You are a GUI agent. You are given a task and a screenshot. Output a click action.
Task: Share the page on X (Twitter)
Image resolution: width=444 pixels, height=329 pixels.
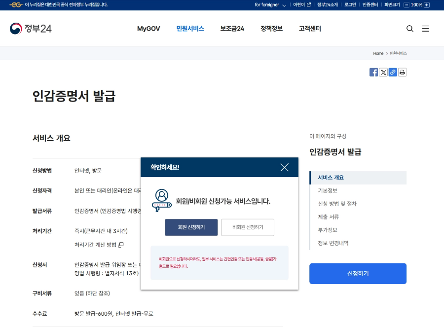[383, 72]
